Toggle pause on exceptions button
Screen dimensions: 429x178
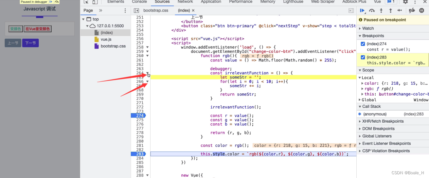(422, 11)
